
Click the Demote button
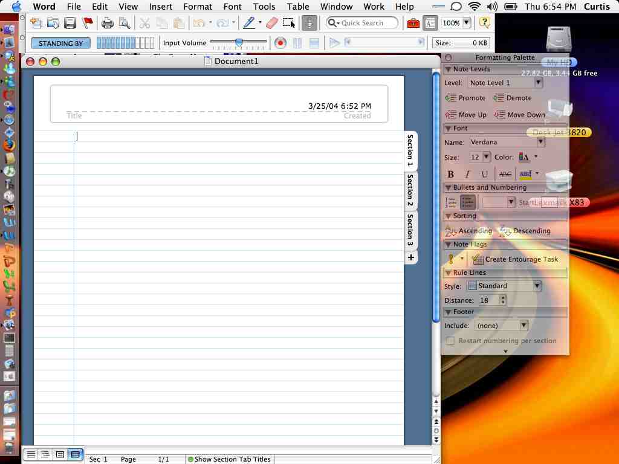513,98
